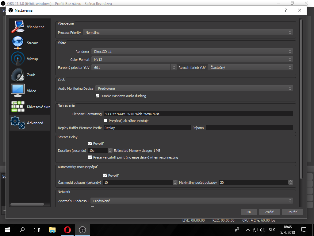
Task: Toggle Stream Delay Povoliť checkbox
Action: 90,143
